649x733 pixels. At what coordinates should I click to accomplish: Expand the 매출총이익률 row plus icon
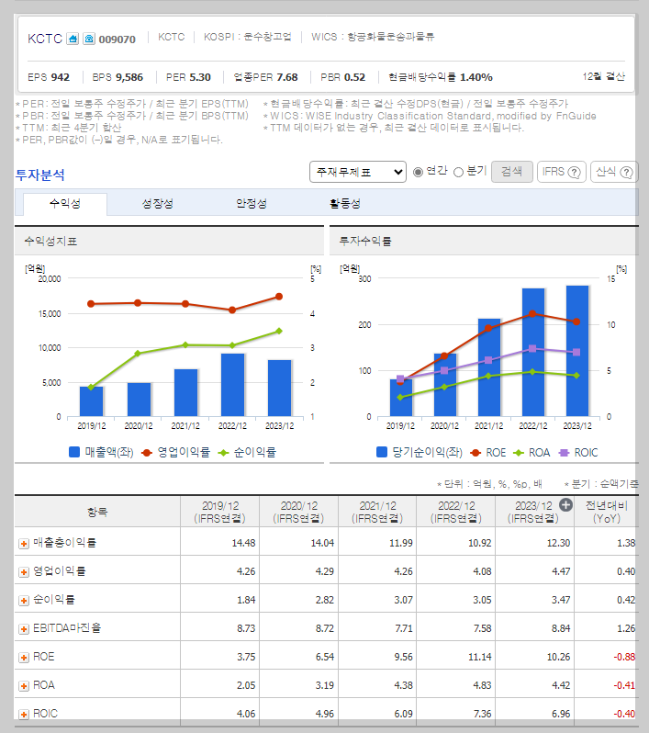tap(23, 544)
